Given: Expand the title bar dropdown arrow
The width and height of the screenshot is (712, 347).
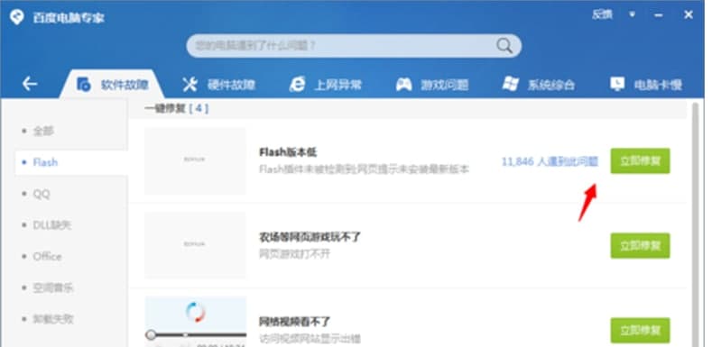Looking at the screenshot, I should [632, 14].
